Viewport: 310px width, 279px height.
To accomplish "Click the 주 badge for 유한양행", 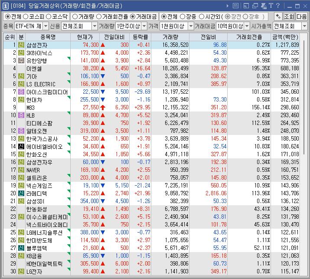I will pos(21,61).
